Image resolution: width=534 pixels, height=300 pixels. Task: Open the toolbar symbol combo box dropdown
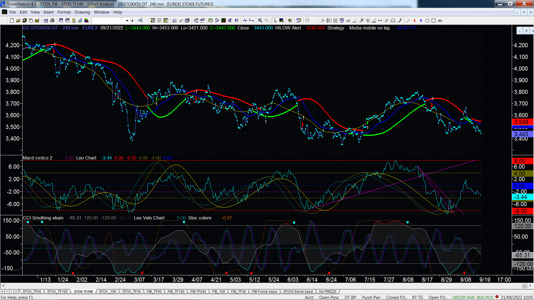127,21
